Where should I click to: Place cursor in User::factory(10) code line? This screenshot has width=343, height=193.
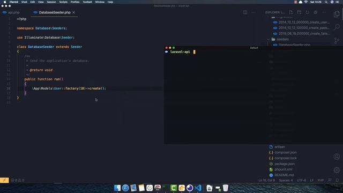[69, 88]
